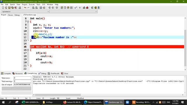Screen dimensions: 187x105
Task: Click the Run toolbar icon
Action: pos(65,8)
